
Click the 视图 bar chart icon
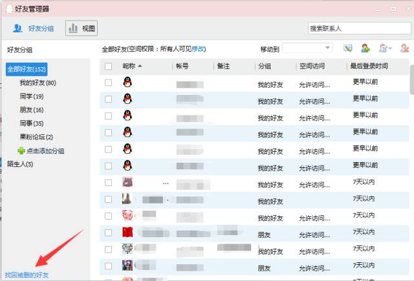pyautogui.click(x=73, y=28)
